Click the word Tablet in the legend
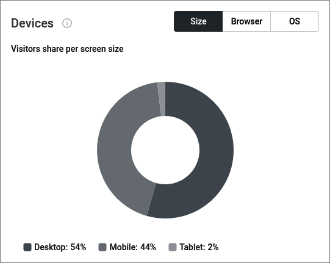 (x=192, y=247)
